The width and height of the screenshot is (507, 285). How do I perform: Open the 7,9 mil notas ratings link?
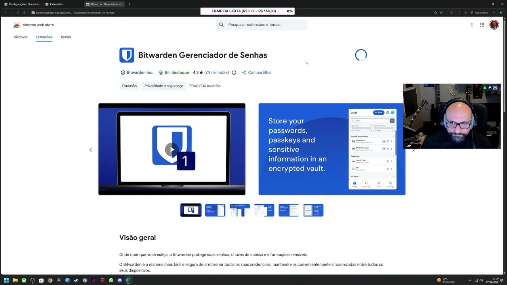217,73
